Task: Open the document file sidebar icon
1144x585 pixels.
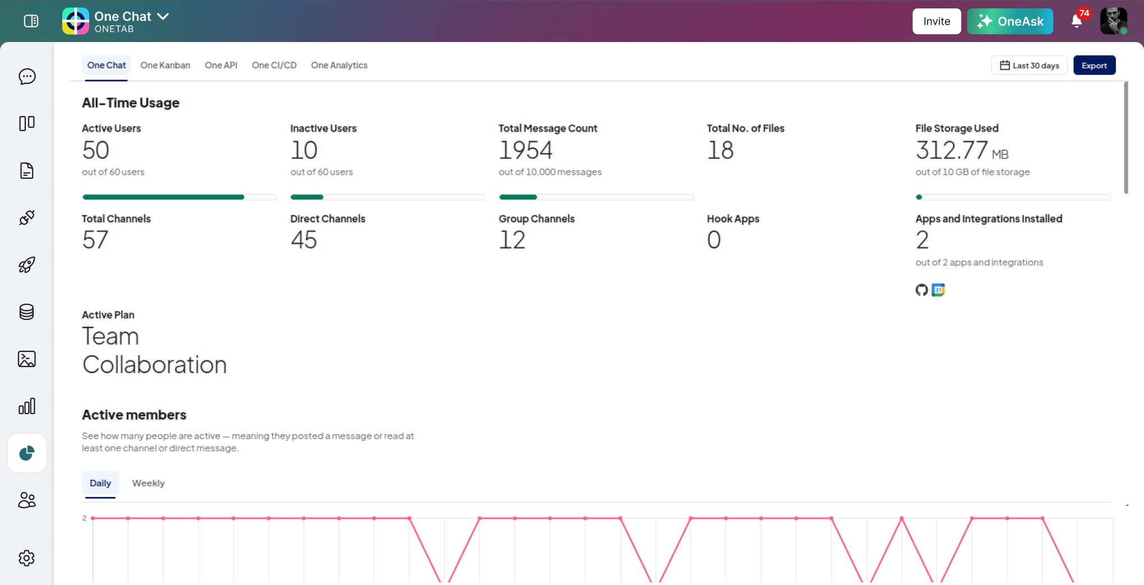Action: [27, 170]
